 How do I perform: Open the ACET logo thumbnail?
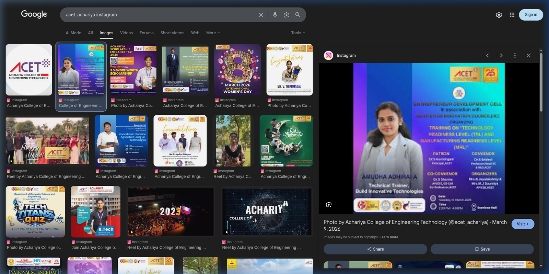click(x=29, y=70)
